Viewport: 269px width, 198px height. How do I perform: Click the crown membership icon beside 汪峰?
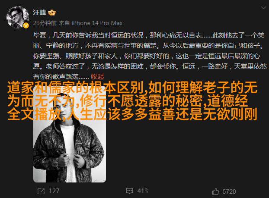click(52, 13)
